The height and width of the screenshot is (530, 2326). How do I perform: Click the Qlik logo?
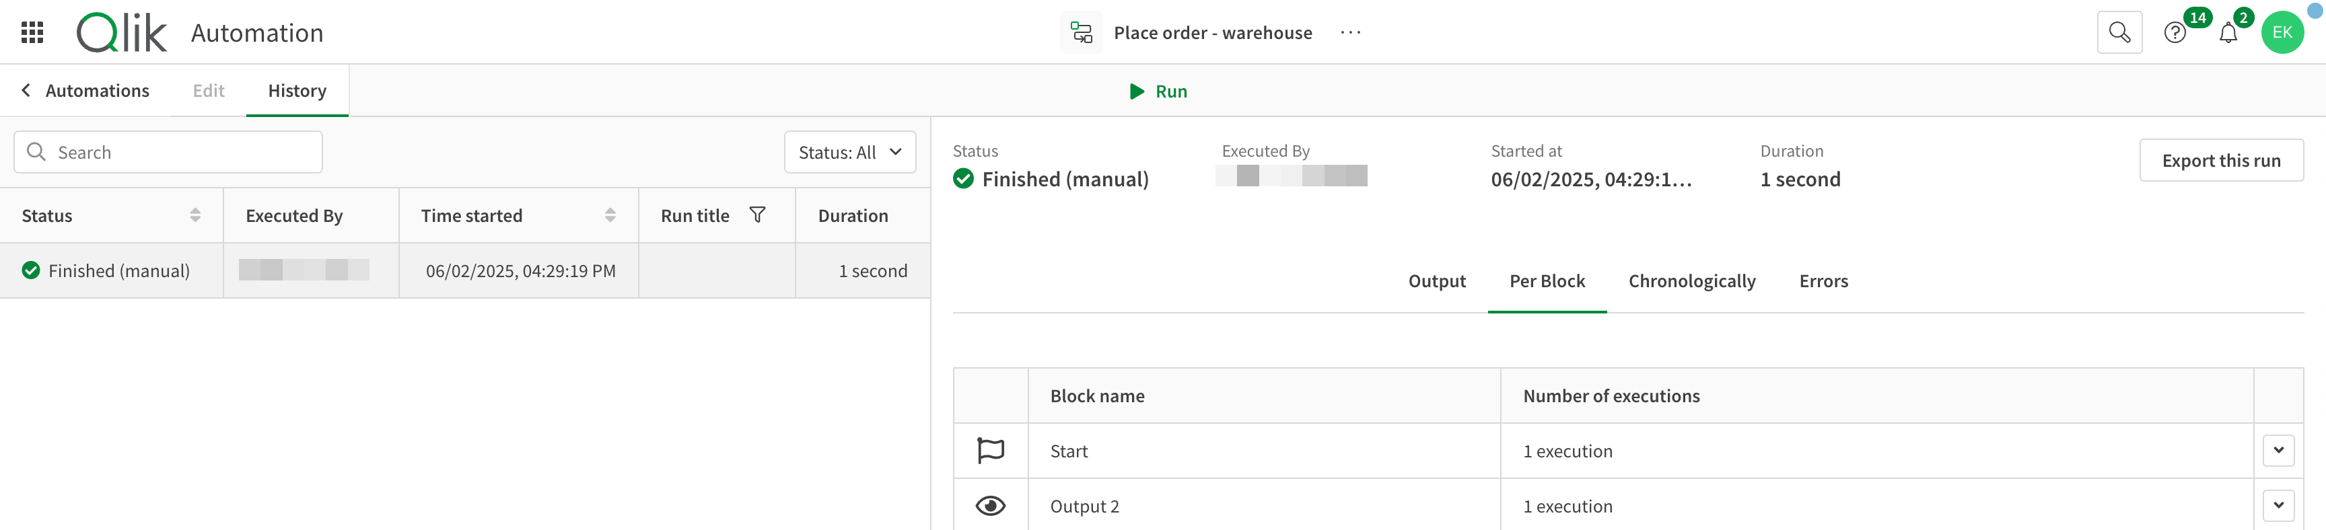tap(122, 32)
